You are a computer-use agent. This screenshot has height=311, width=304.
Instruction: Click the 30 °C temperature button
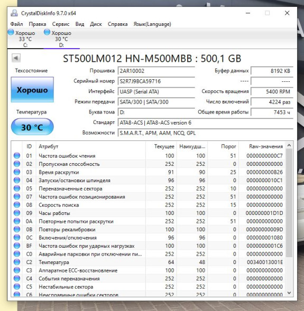[x=32, y=127]
